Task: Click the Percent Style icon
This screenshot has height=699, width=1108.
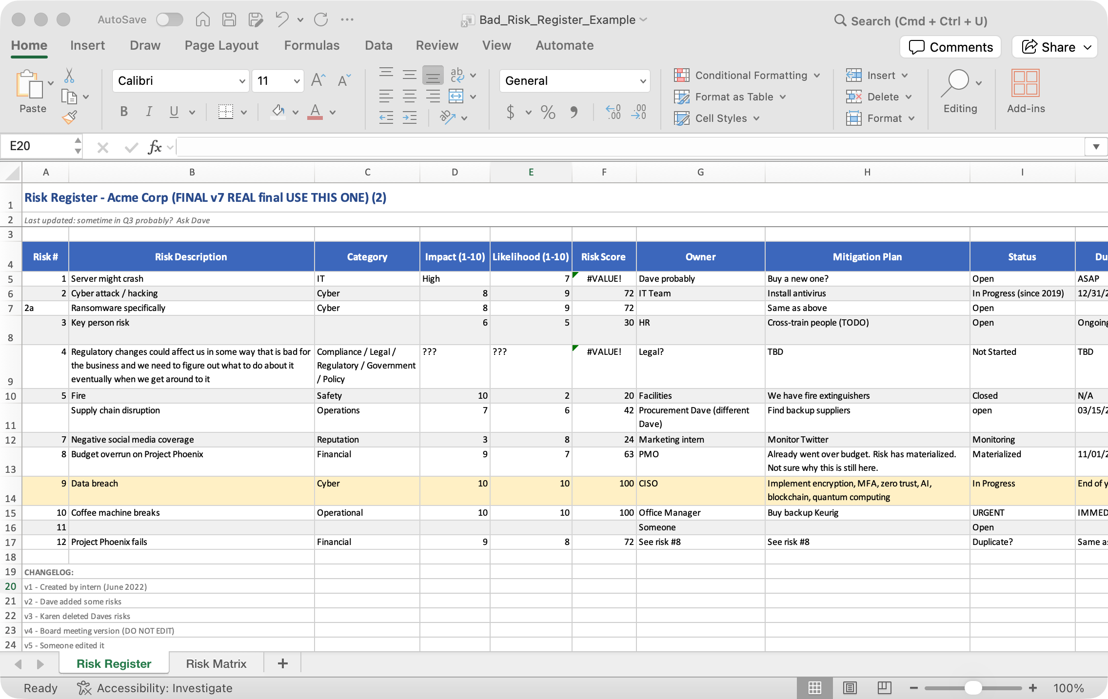Action: pyautogui.click(x=548, y=112)
